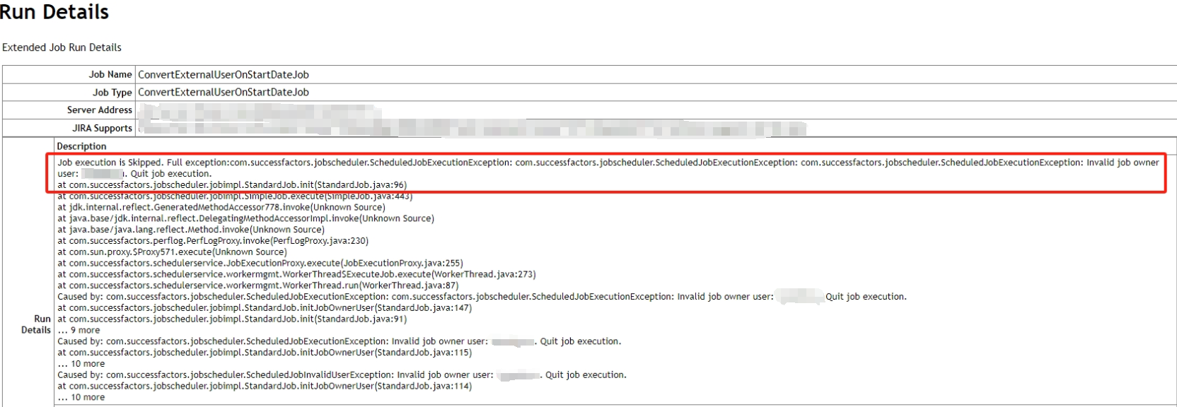Click the JobExecutionProxy.execute(JobExecutionProxy.java:255) line
The image size is (1177, 407).
[x=260, y=263]
